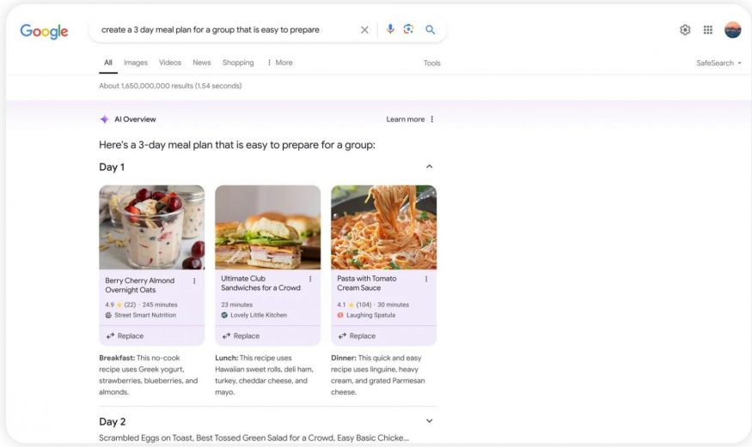Open the More search filters menu

[280, 63]
